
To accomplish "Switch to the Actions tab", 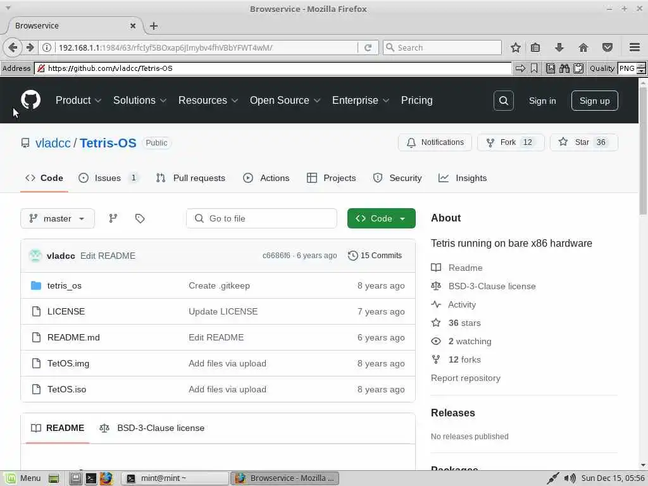I will coord(266,178).
